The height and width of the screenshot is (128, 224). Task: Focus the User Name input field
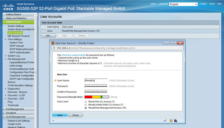coord(96,80)
